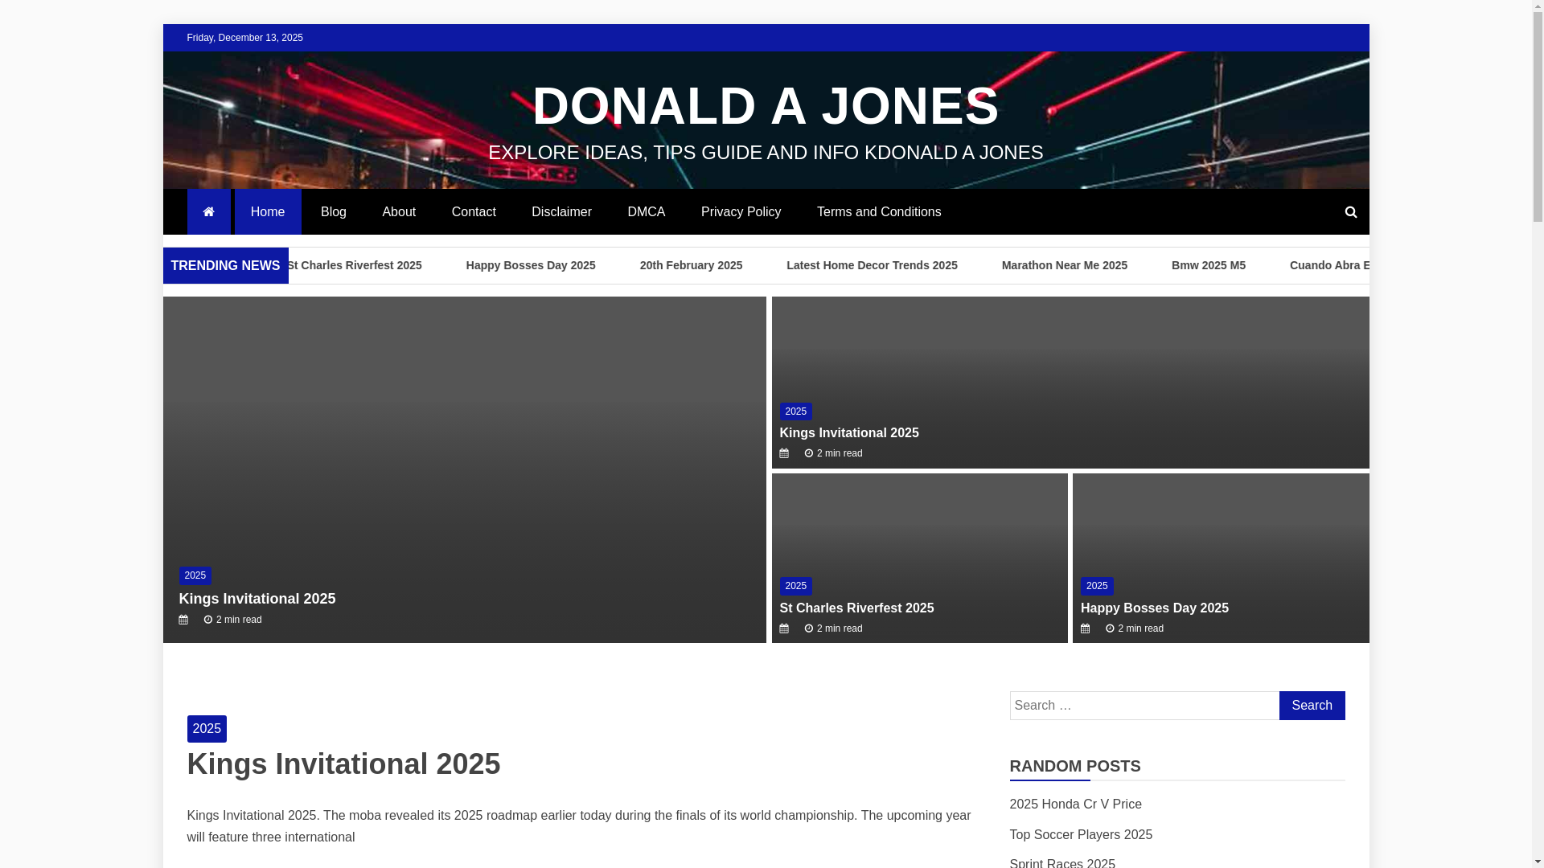This screenshot has height=868, width=1544.
Task: Open trending item St Charles Riverfest 2025
Action: pyautogui.click(x=355, y=265)
